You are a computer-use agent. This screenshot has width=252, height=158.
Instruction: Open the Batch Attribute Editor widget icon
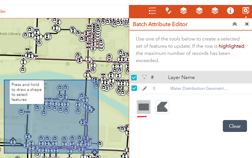click(x=246, y=11)
